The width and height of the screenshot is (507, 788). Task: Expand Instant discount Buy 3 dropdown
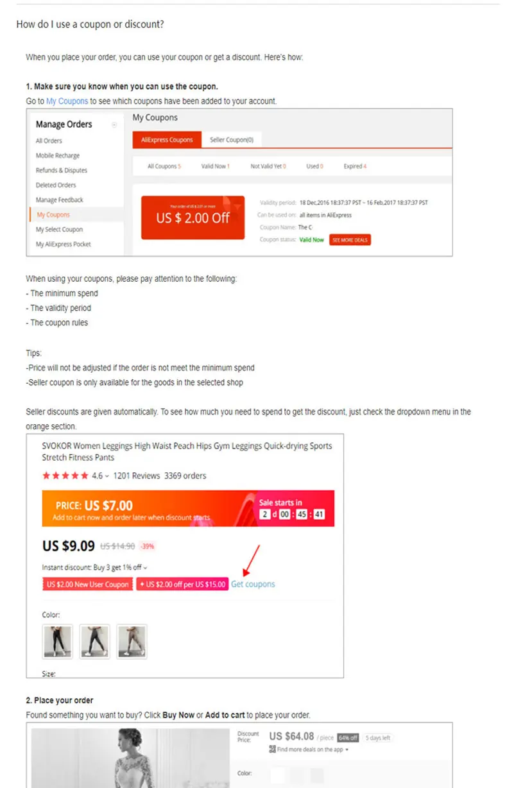coord(145,568)
